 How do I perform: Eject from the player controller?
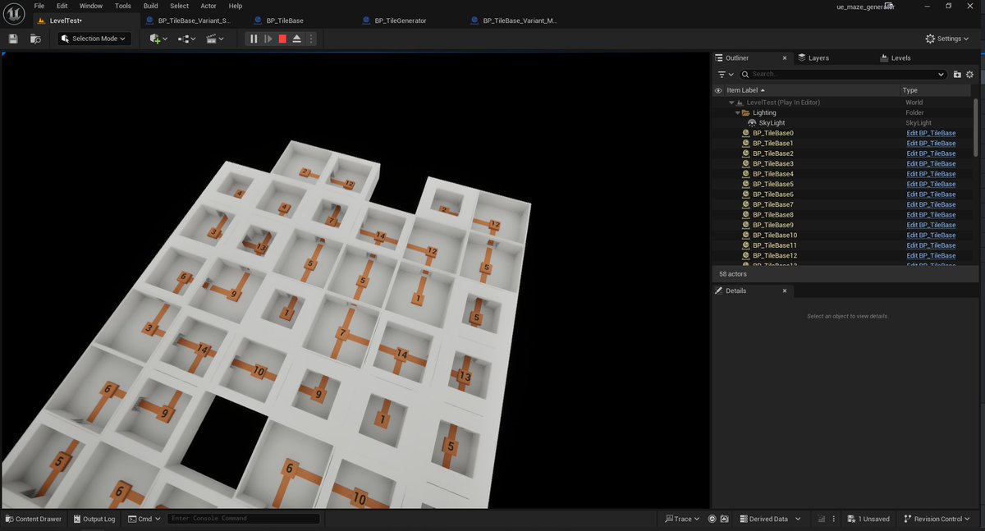(296, 39)
